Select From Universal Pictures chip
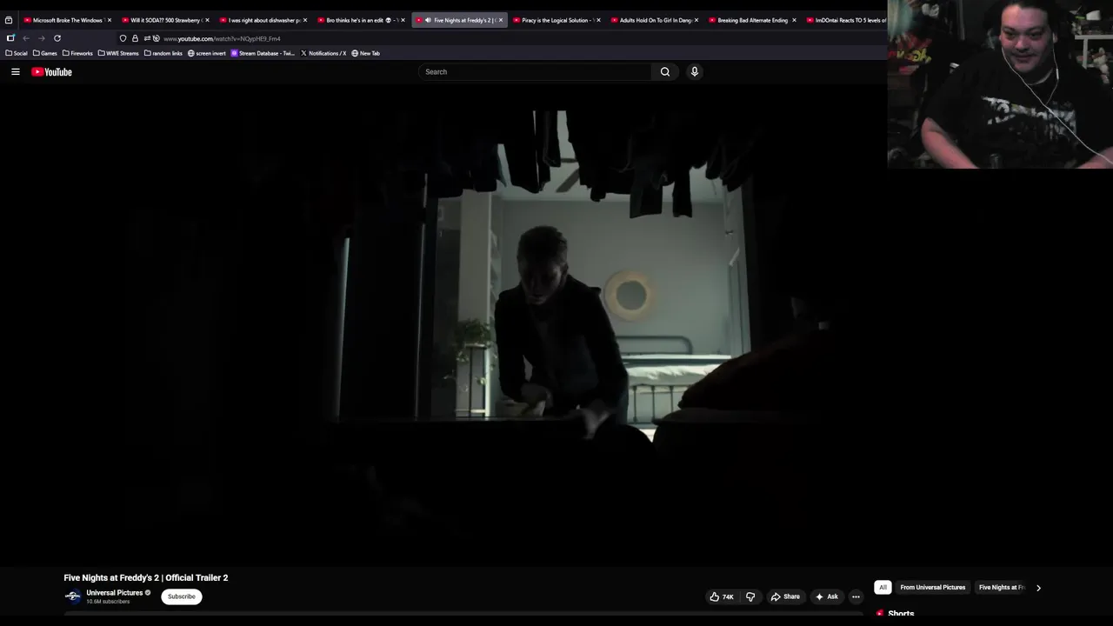 click(x=933, y=588)
